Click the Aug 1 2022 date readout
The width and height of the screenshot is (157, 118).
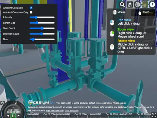(13, 110)
